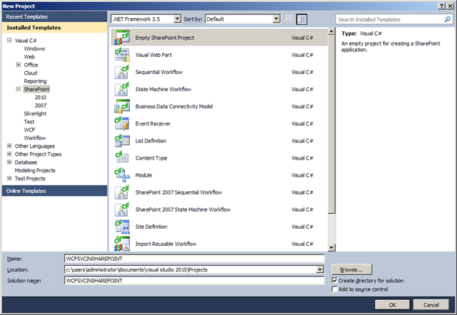Select the Modeling Projects tree item
The image size is (457, 315).
pos(35,170)
